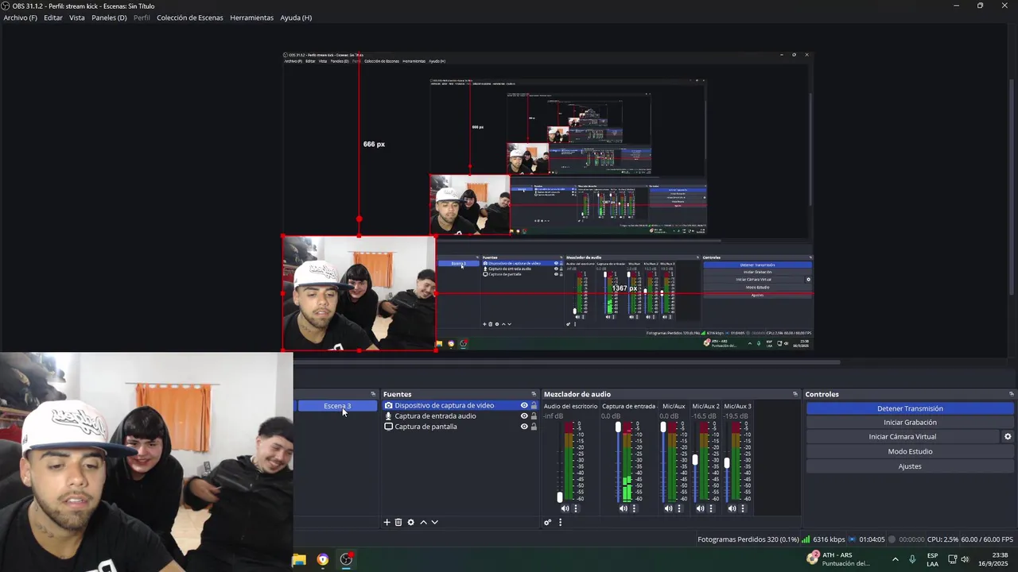Click the streaming status icon before 01:04:05
Viewport: 1018px width, 572px height.
click(x=852, y=539)
